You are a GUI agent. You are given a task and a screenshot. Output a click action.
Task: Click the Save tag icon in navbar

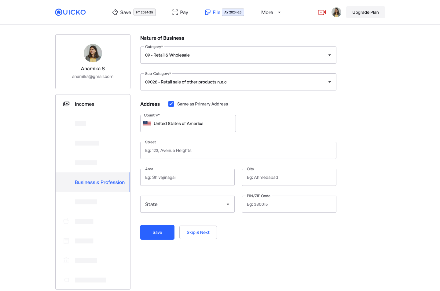[115, 12]
